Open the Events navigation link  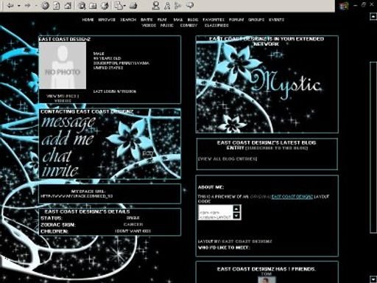coord(276,20)
